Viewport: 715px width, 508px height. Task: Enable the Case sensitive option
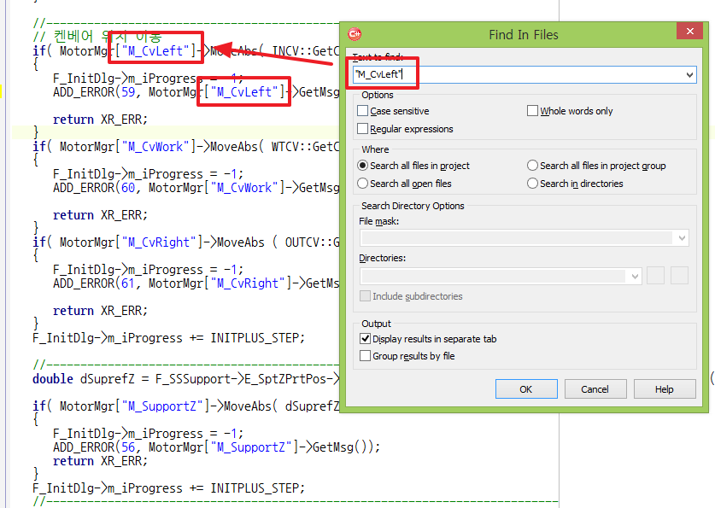pyautogui.click(x=364, y=111)
